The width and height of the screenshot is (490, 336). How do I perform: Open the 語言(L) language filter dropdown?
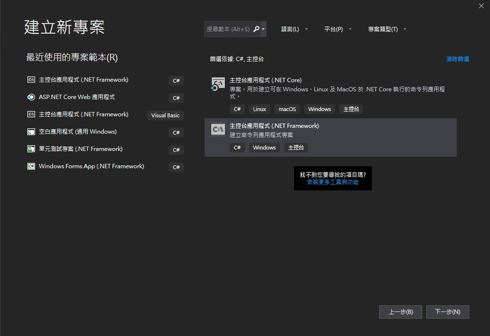click(x=294, y=29)
